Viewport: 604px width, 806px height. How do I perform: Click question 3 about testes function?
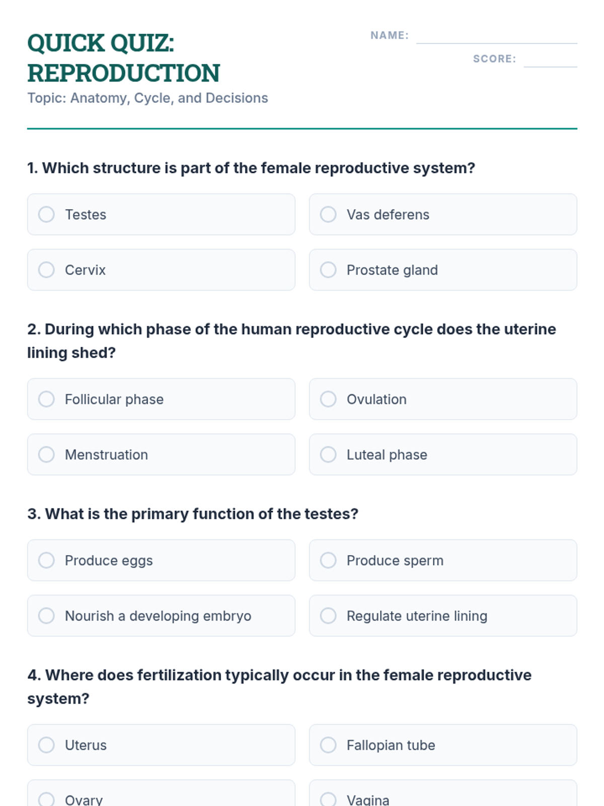[193, 514]
